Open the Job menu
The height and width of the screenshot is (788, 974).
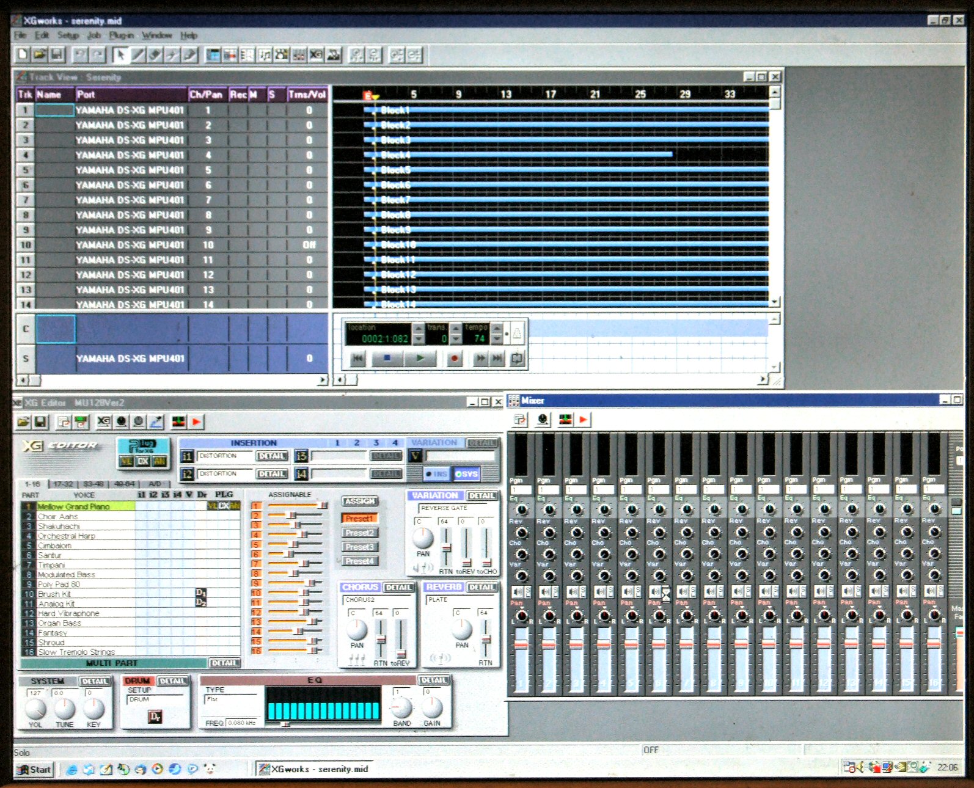(94, 35)
